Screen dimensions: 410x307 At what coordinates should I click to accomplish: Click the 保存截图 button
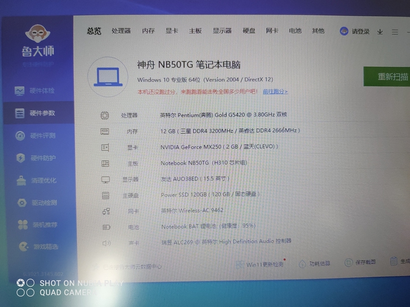360,263
